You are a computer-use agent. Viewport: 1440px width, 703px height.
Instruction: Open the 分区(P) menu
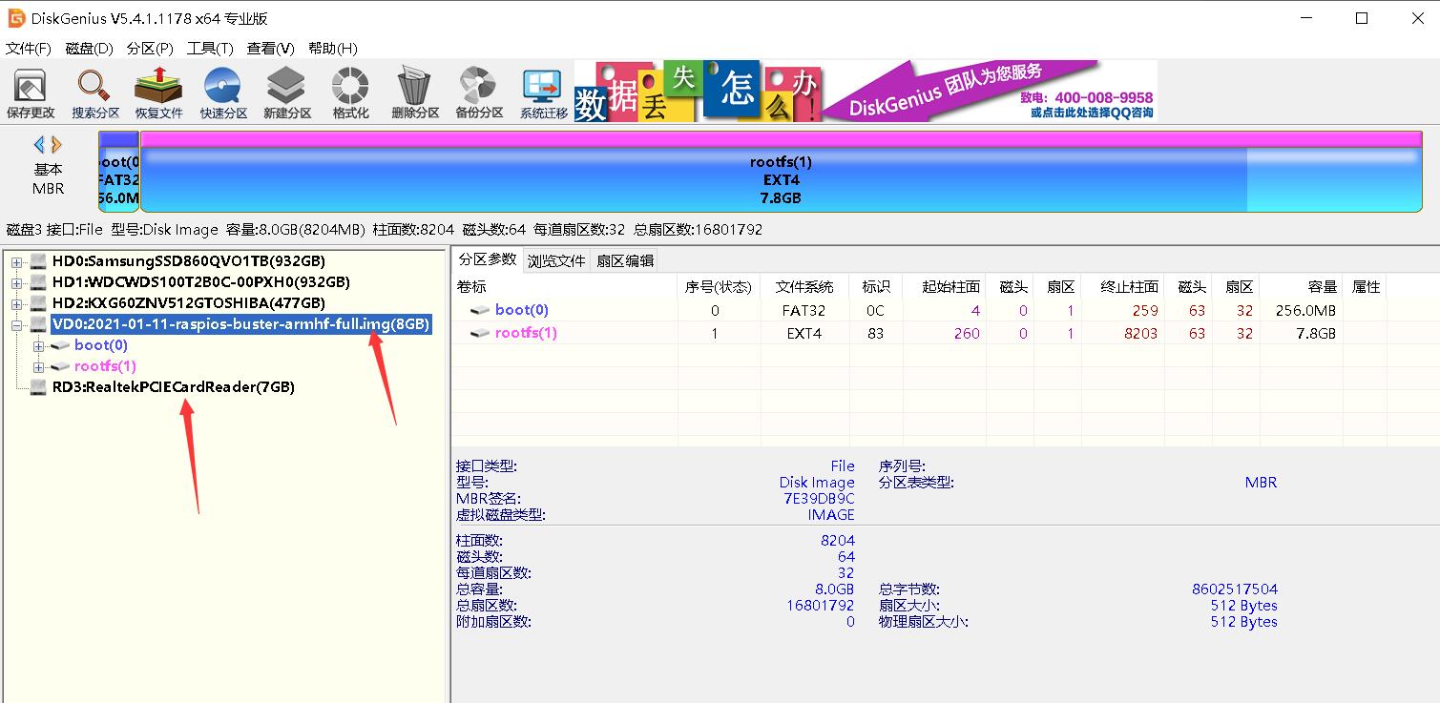tap(150, 48)
